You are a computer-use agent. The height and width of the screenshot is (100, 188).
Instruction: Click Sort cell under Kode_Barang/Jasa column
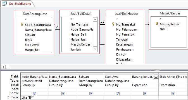tap(34, 89)
